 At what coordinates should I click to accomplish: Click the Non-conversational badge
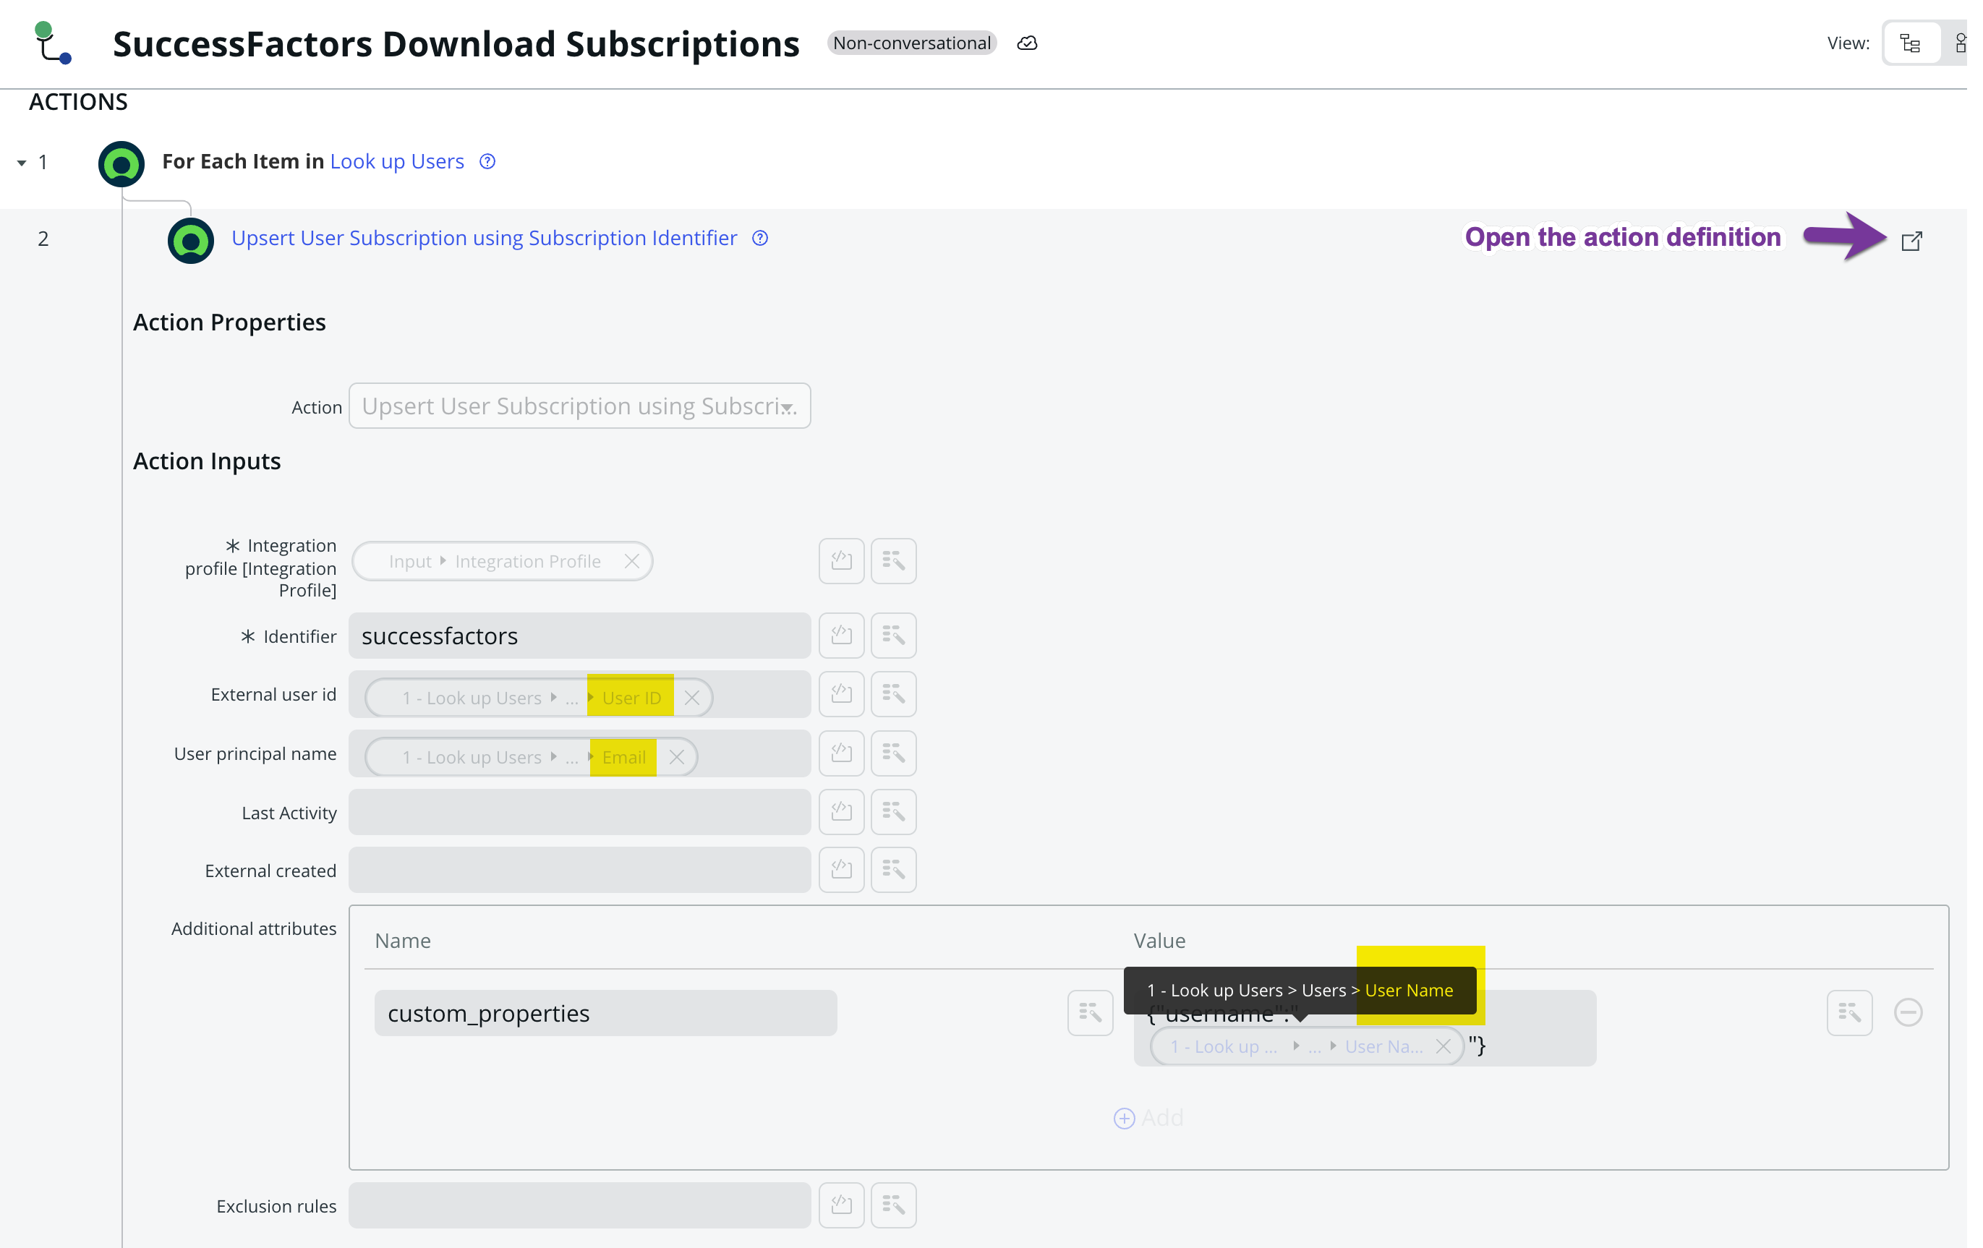pyautogui.click(x=912, y=43)
